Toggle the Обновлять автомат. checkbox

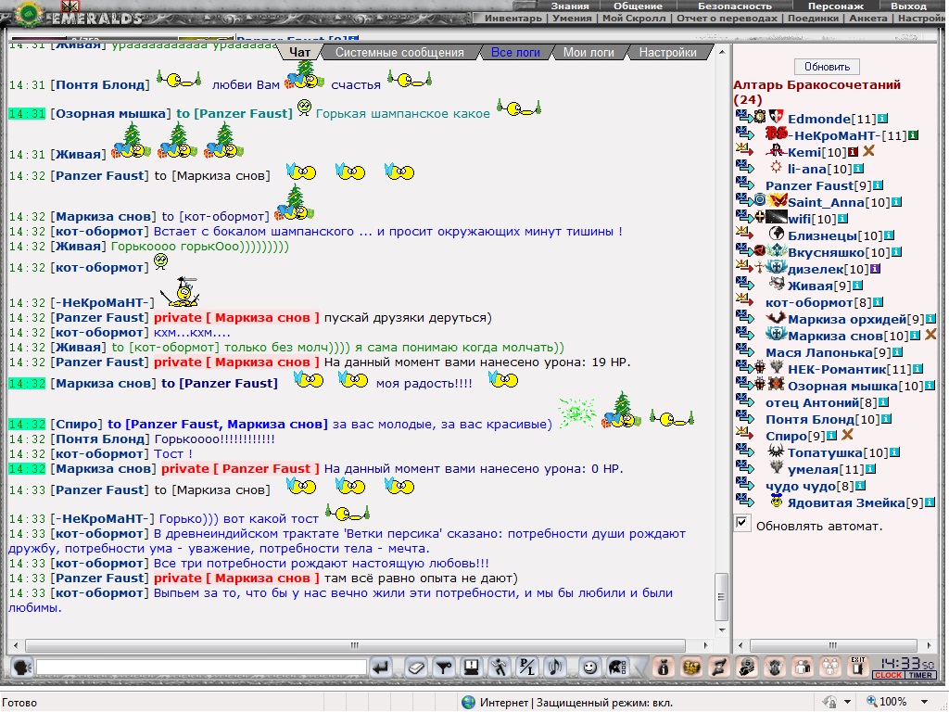[x=742, y=524]
